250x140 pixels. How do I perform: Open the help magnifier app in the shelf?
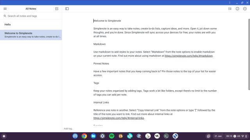point(139,136)
